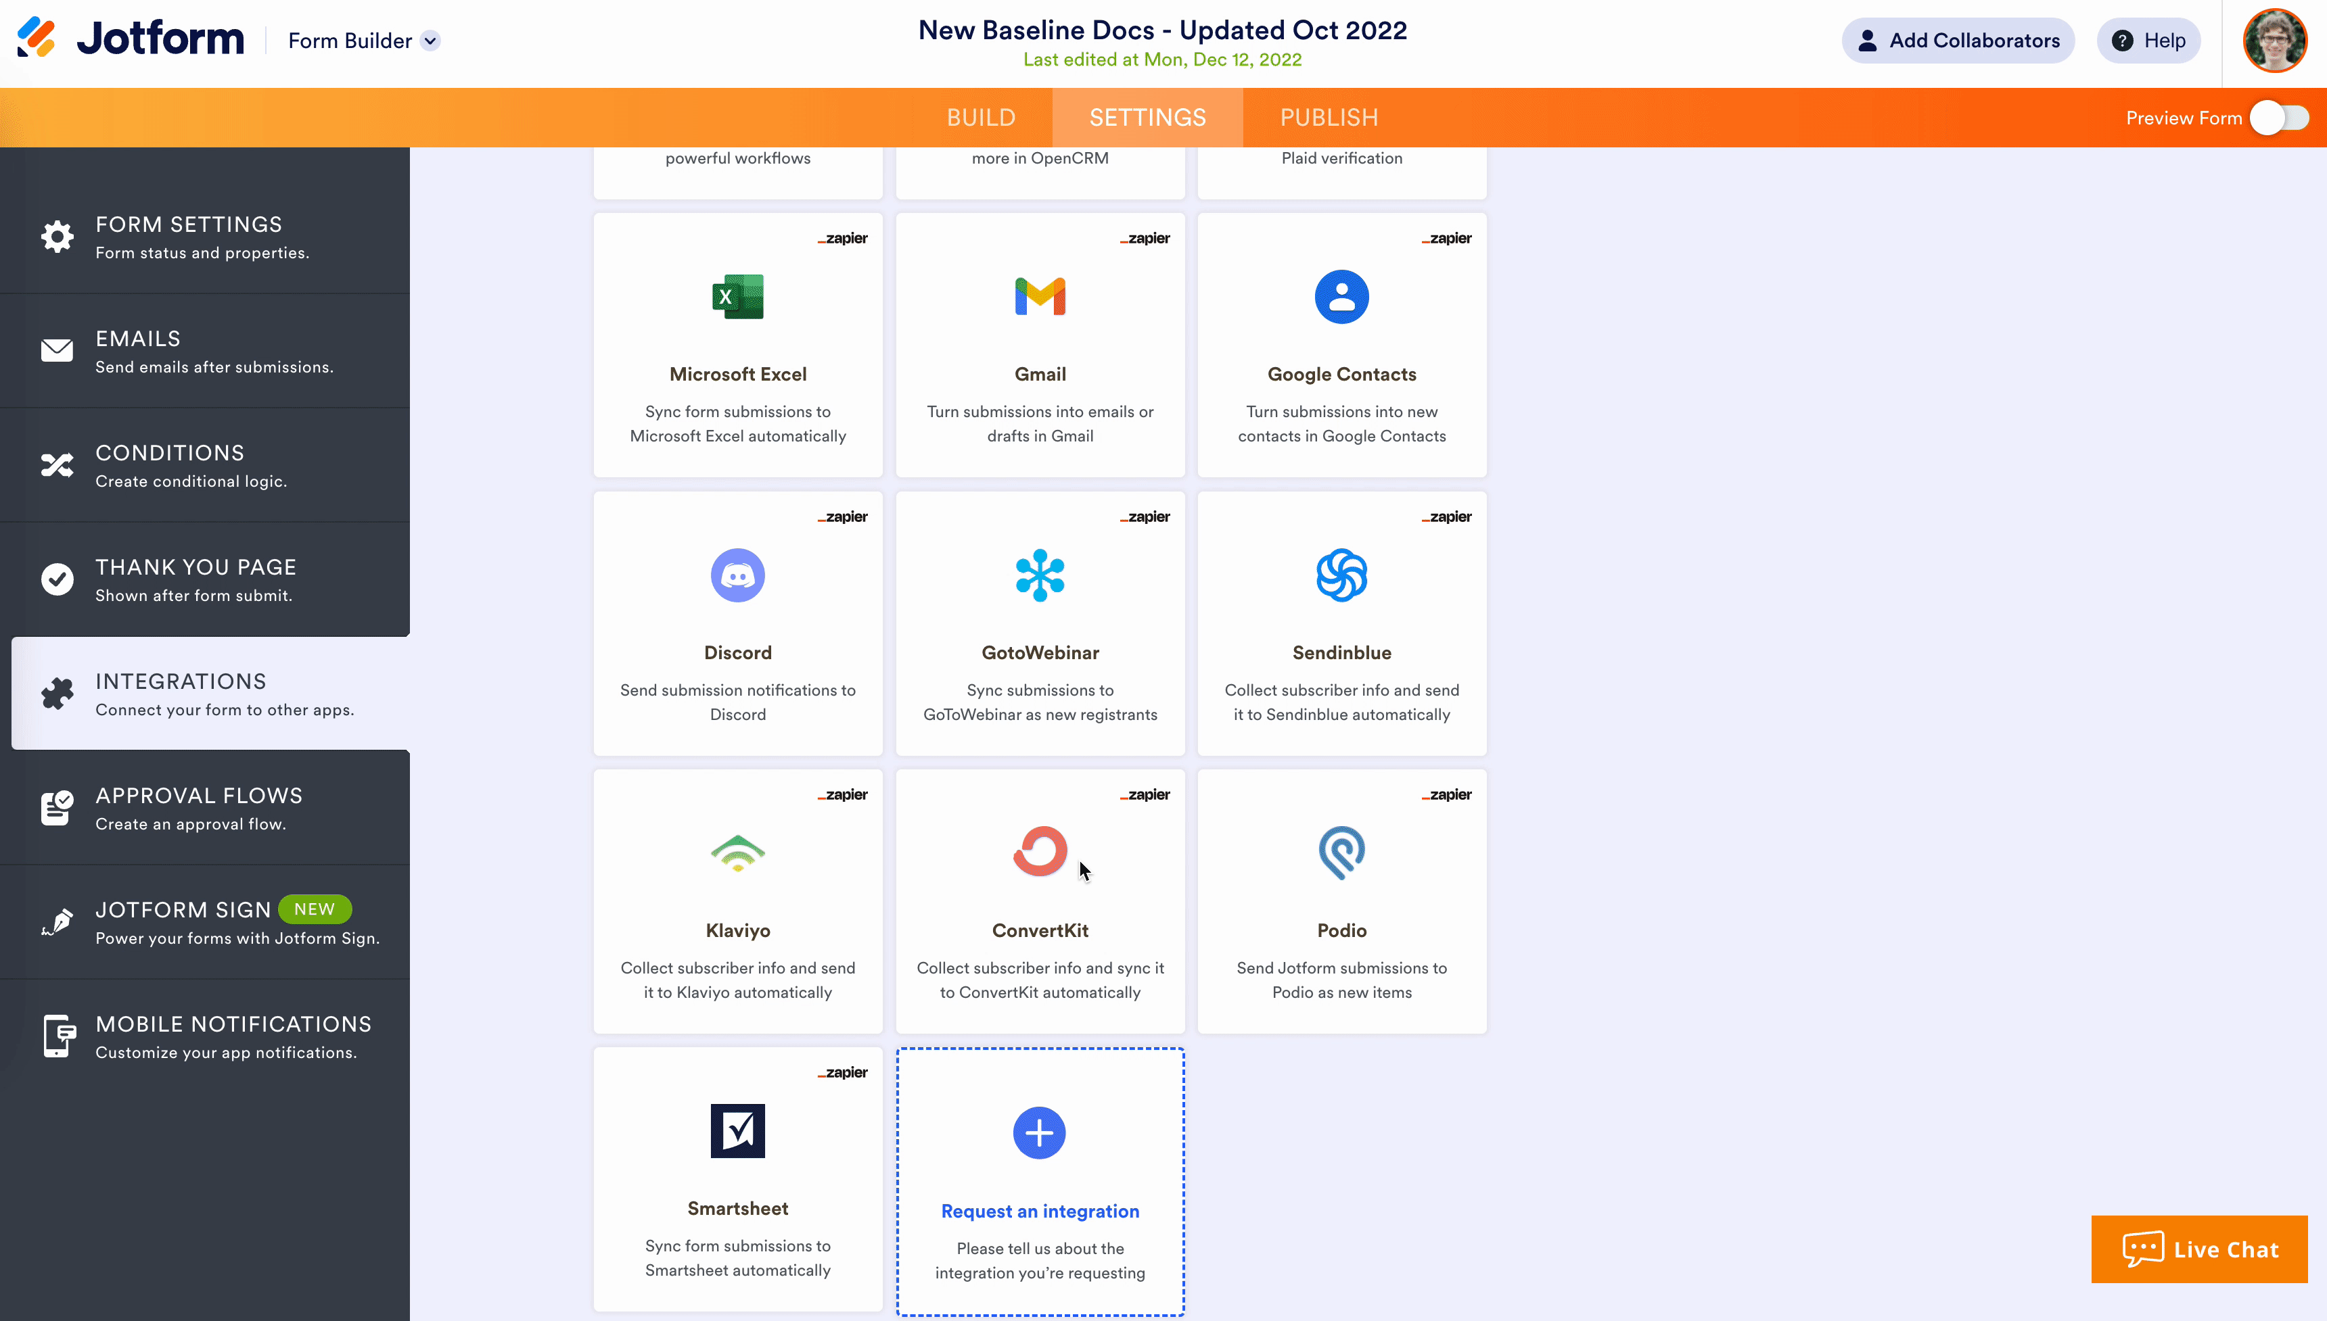Click the Approval Flows icon
2327x1321 pixels.
[x=57, y=807]
